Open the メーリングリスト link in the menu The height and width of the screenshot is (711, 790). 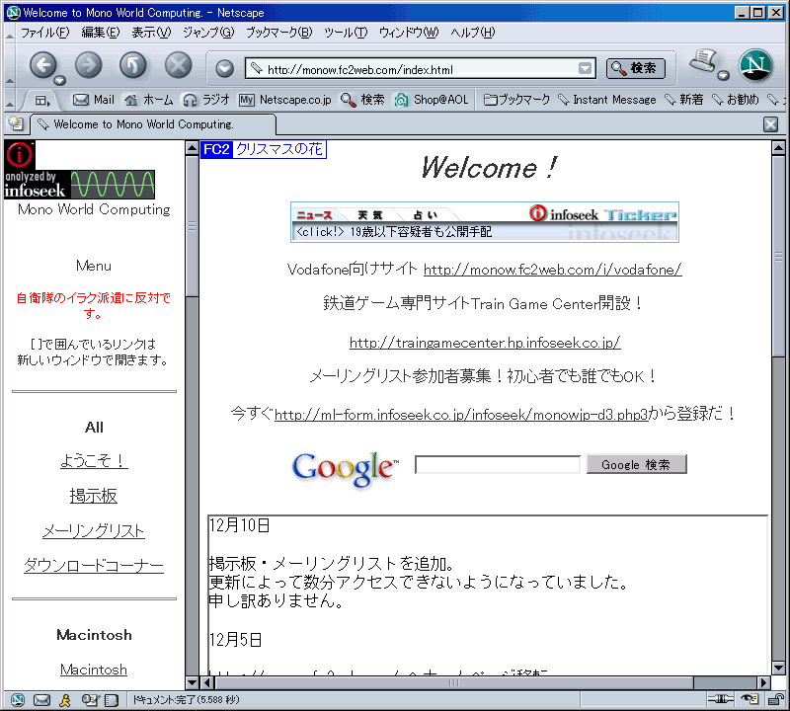coord(94,531)
